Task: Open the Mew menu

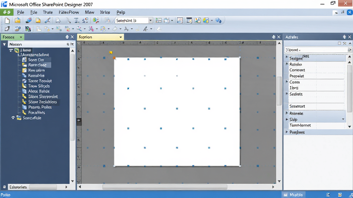Action: click(x=89, y=12)
